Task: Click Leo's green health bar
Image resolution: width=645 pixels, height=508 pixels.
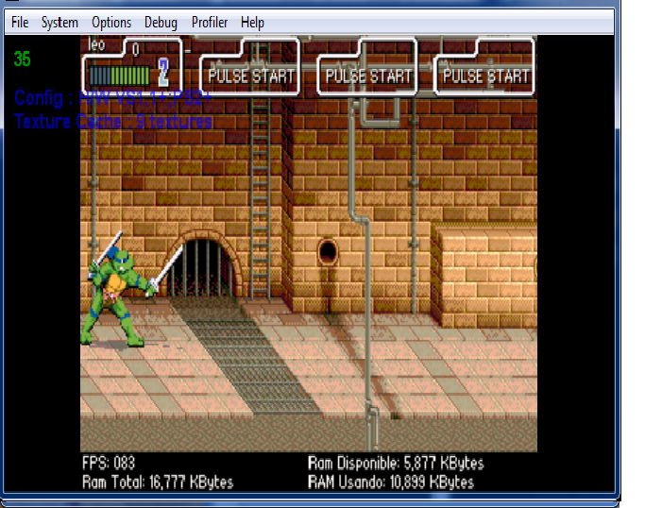Action: coord(119,76)
